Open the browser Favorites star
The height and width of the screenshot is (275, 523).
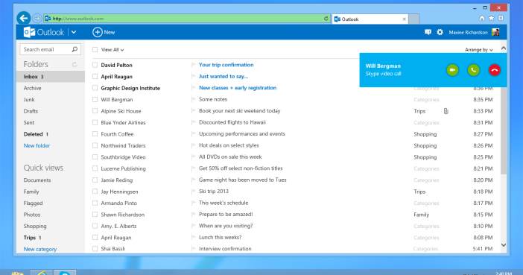tap(491, 19)
